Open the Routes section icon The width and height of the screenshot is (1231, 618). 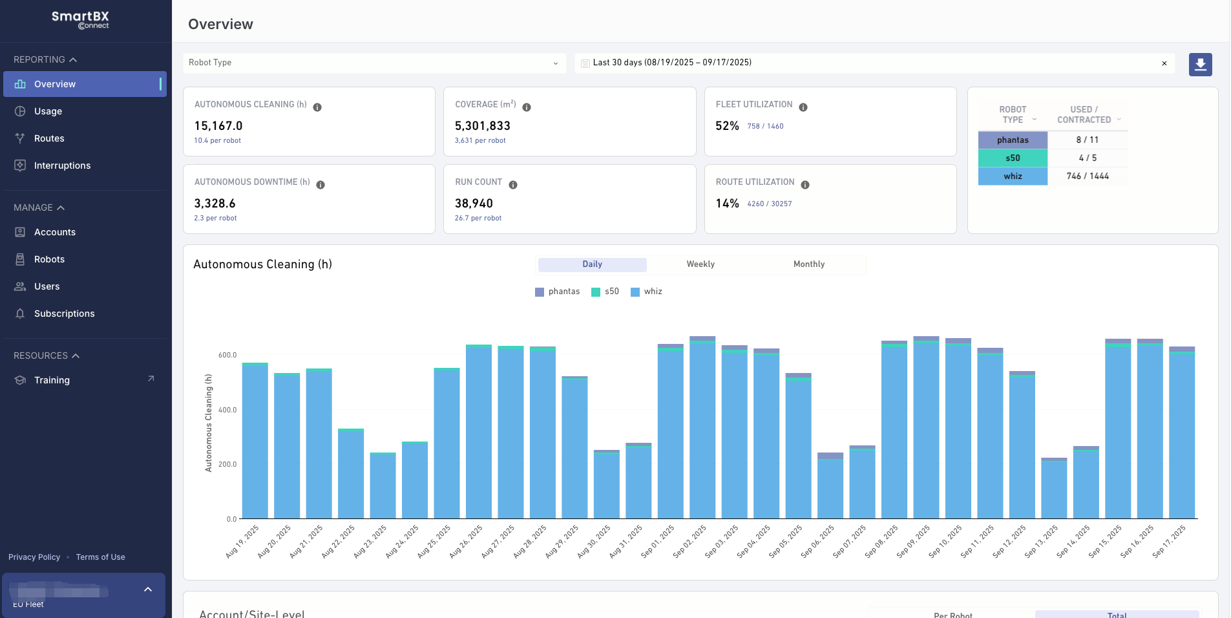pos(20,138)
